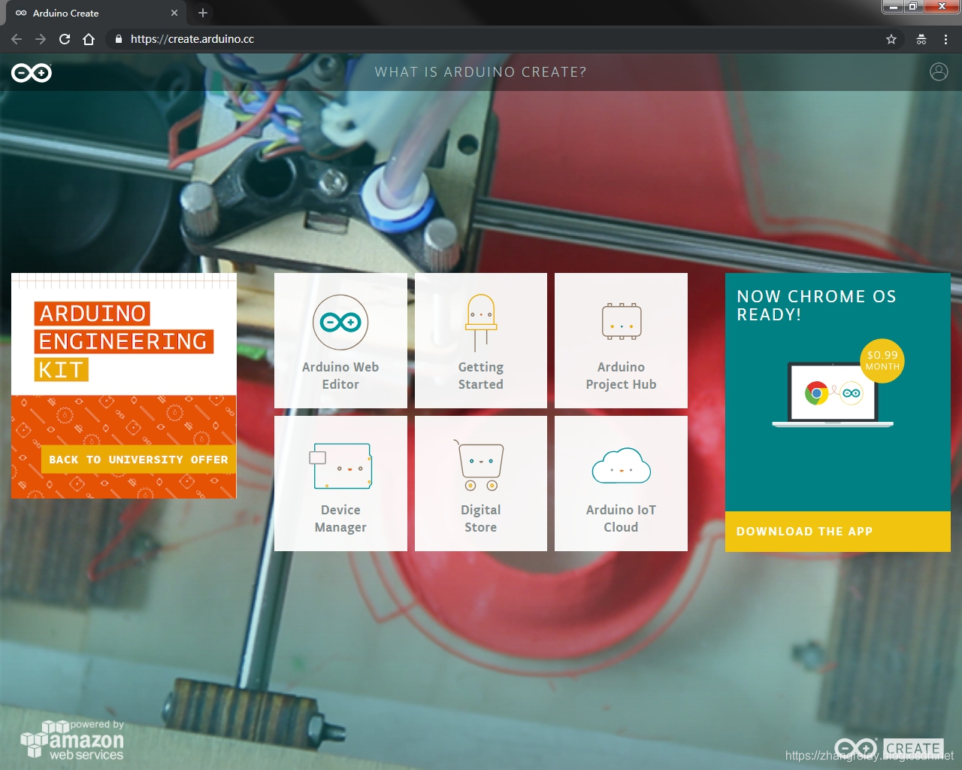This screenshot has height=770, width=962.
Task: Reload the page with the refresh icon
Action: 65,39
